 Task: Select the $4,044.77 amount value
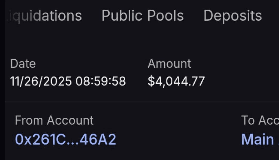[176, 81]
